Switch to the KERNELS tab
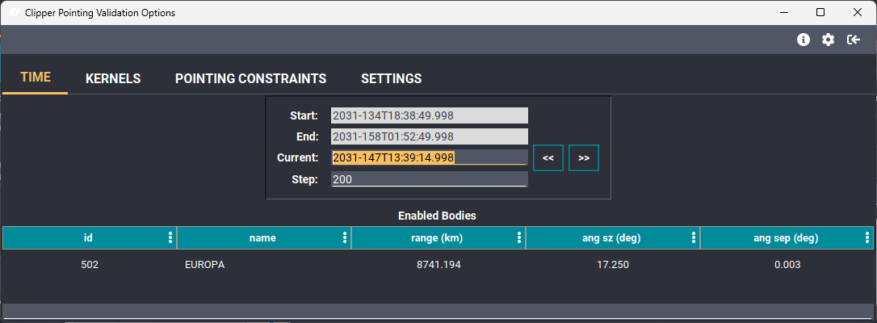The height and width of the screenshot is (323, 877). pyautogui.click(x=113, y=79)
